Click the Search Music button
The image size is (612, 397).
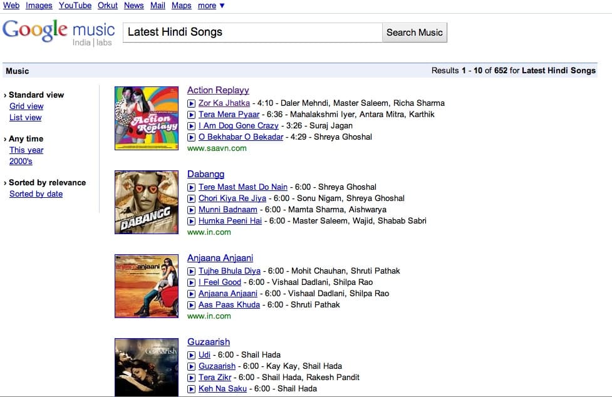[415, 33]
